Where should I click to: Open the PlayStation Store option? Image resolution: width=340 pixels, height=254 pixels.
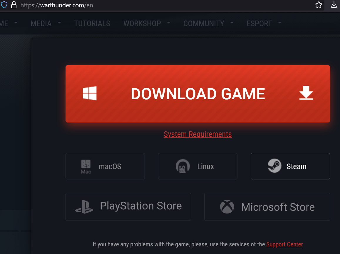[x=128, y=207]
